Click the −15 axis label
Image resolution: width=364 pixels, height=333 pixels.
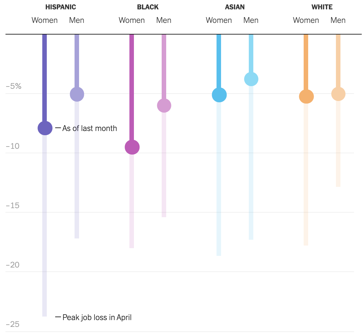pyautogui.click(x=13, y=206)
